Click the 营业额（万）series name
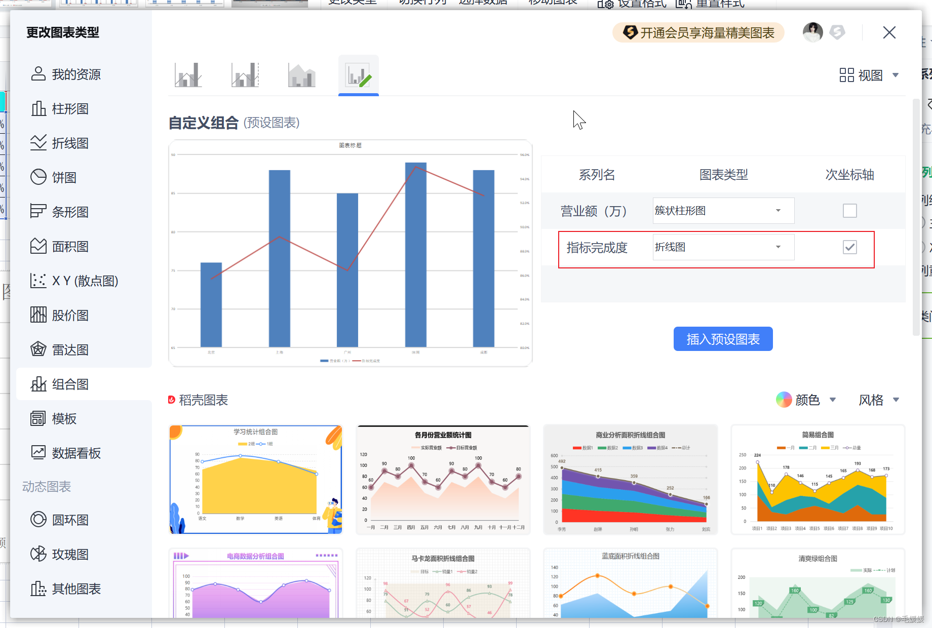This screenshot has width=932, height=628. click(x=594, y=211)
